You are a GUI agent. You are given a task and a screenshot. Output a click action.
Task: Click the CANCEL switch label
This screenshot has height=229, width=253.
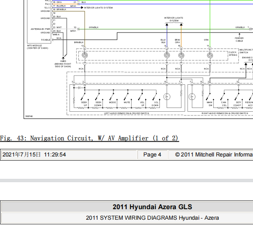tap(224, 104)
